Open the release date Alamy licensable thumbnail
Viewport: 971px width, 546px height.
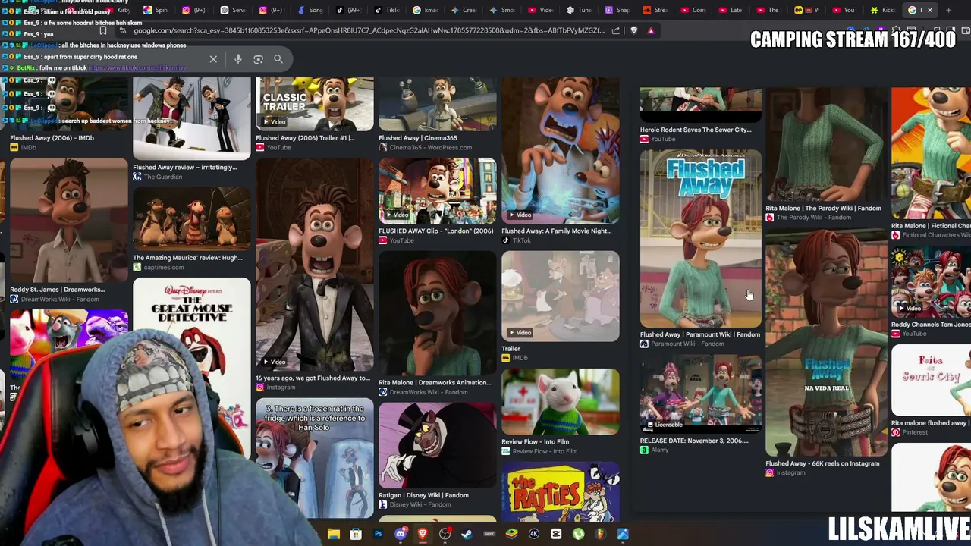pyautogui.click(x=700, y=394)
